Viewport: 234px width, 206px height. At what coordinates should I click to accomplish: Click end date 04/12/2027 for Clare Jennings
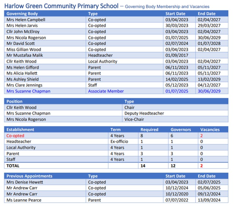(x=209, y=85)
